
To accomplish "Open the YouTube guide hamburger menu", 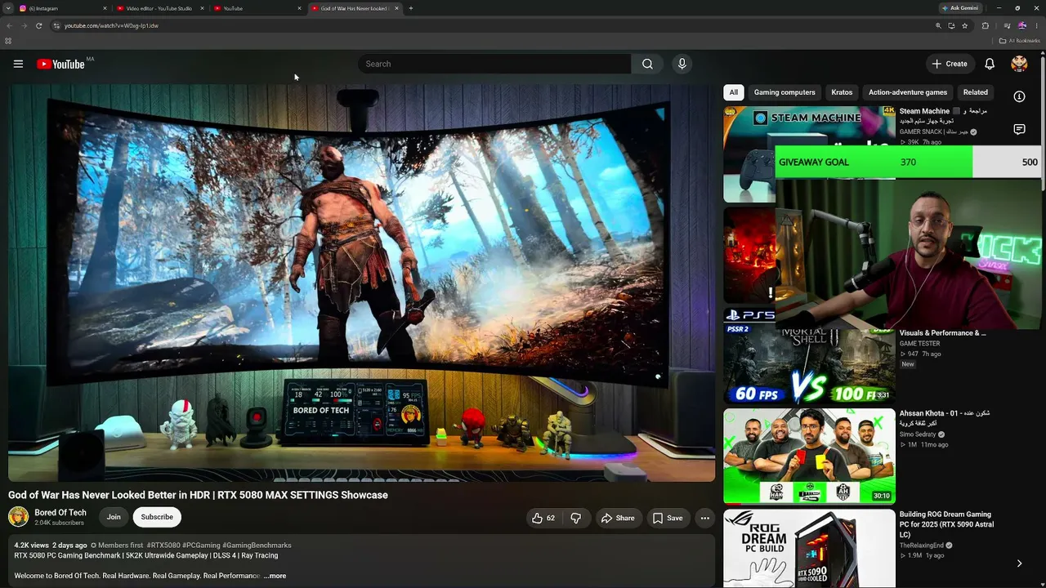I will 18,64.
